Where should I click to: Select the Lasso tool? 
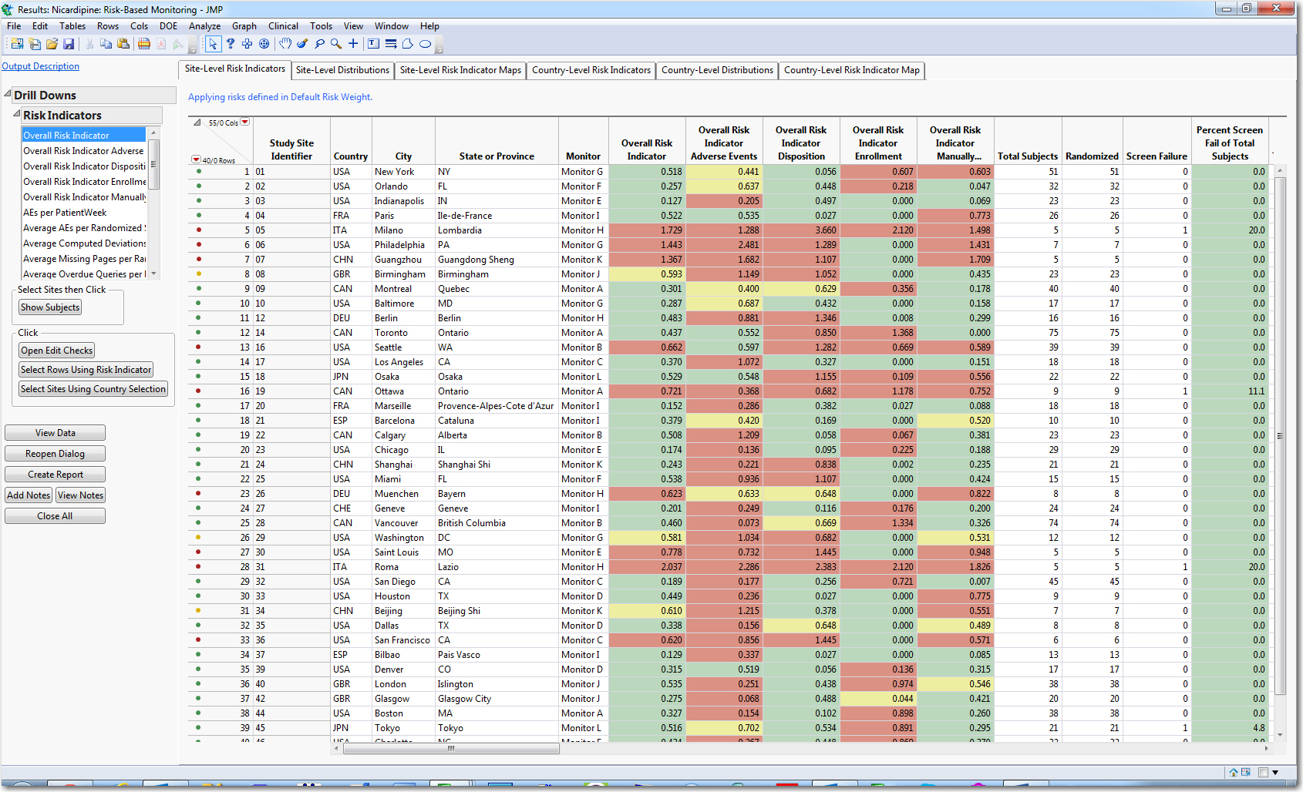click(319, 44)
